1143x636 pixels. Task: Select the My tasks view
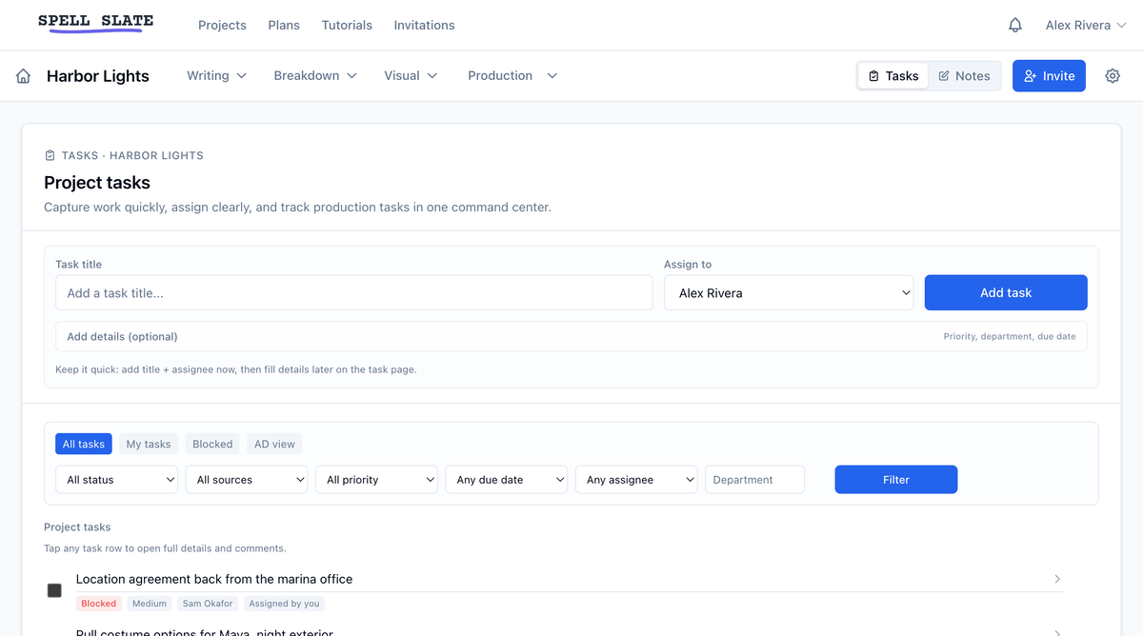point(149,444)
